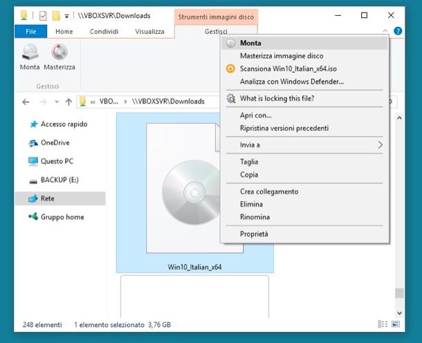Click the Rete network icon
The image size is (422, 343).
(x=33, y=198)
